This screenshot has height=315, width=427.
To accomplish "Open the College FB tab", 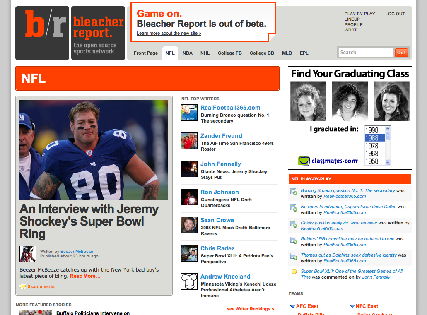I will tap(229, 53).
